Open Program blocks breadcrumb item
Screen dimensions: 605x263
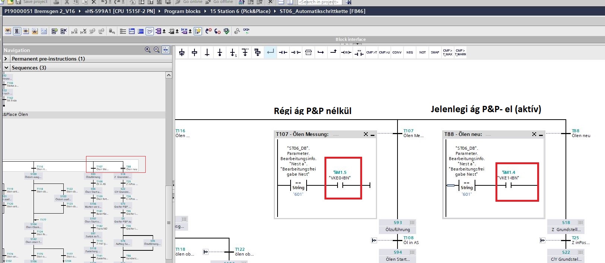click(182, 11)
